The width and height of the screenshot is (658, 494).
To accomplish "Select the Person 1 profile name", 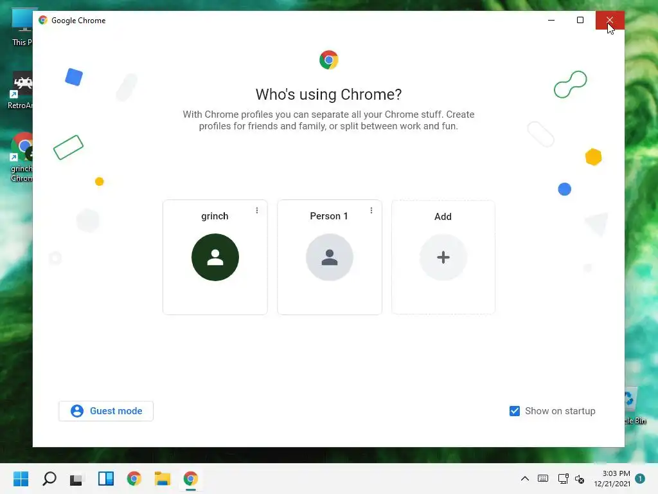I will pyautogui.click(x=329, y=216).
